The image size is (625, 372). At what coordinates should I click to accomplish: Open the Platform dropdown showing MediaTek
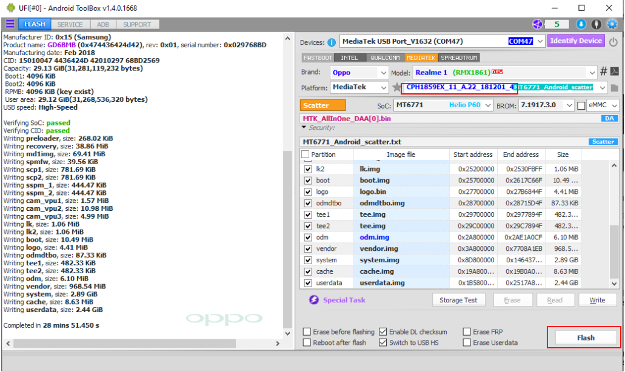pyautogui.click(x=384, y=87)
